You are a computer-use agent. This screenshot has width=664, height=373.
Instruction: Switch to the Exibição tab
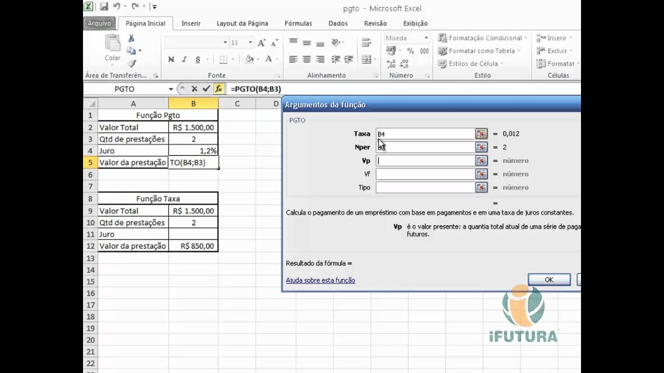(416, 23)
